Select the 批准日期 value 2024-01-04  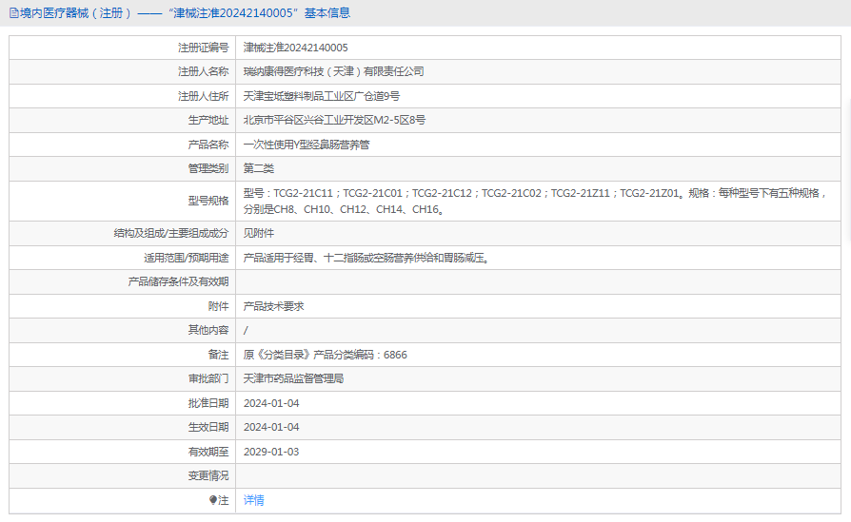pyautogui.click(x=271, y=403)
